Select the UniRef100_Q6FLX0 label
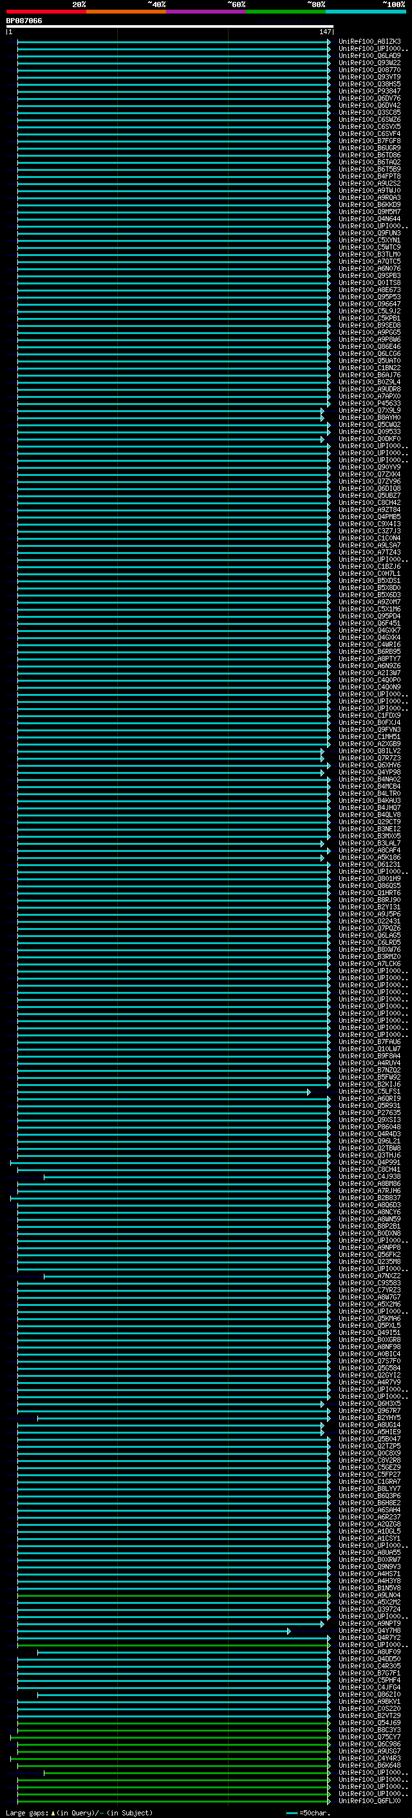This screenshot has width=412, height=1818. pos(370,1801)
